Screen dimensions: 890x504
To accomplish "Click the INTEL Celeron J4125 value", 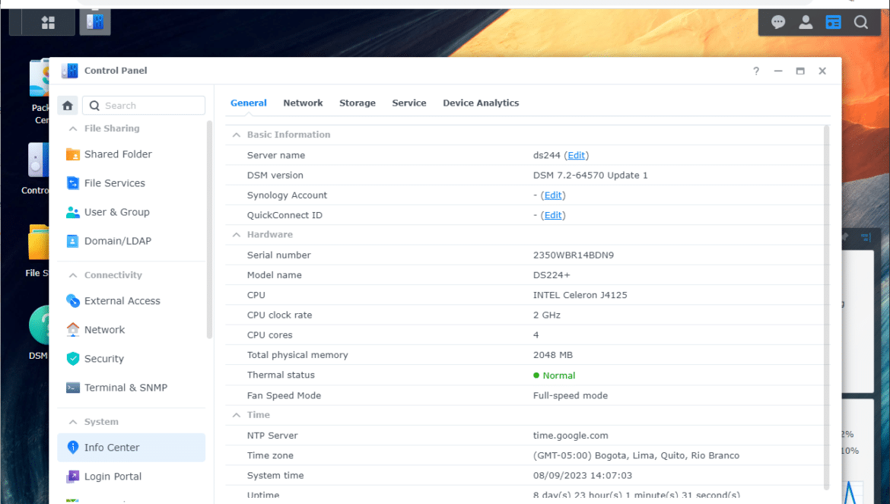I will 580,295.
